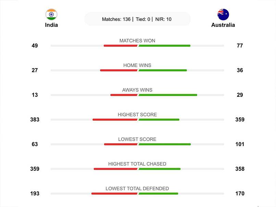Click India's 63 lowest score value
Image resolution: width=276 pixels, height=207 pixels.
(35, 144)
